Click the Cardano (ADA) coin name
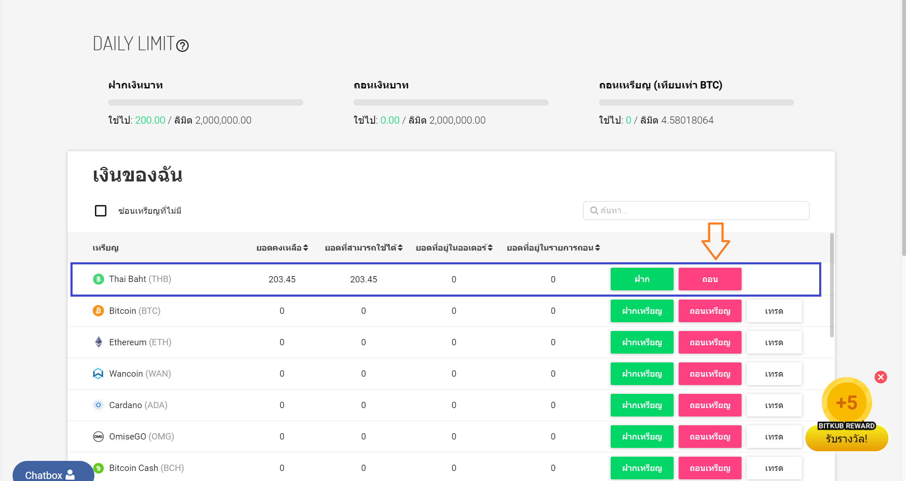Screen dimensions: 906x481 pyautogui.click(x=138, y=405)
